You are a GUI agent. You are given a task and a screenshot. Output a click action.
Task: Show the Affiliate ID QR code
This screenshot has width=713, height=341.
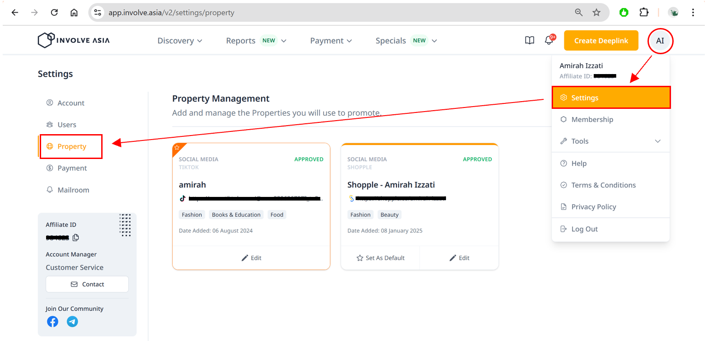pos(125,225)
